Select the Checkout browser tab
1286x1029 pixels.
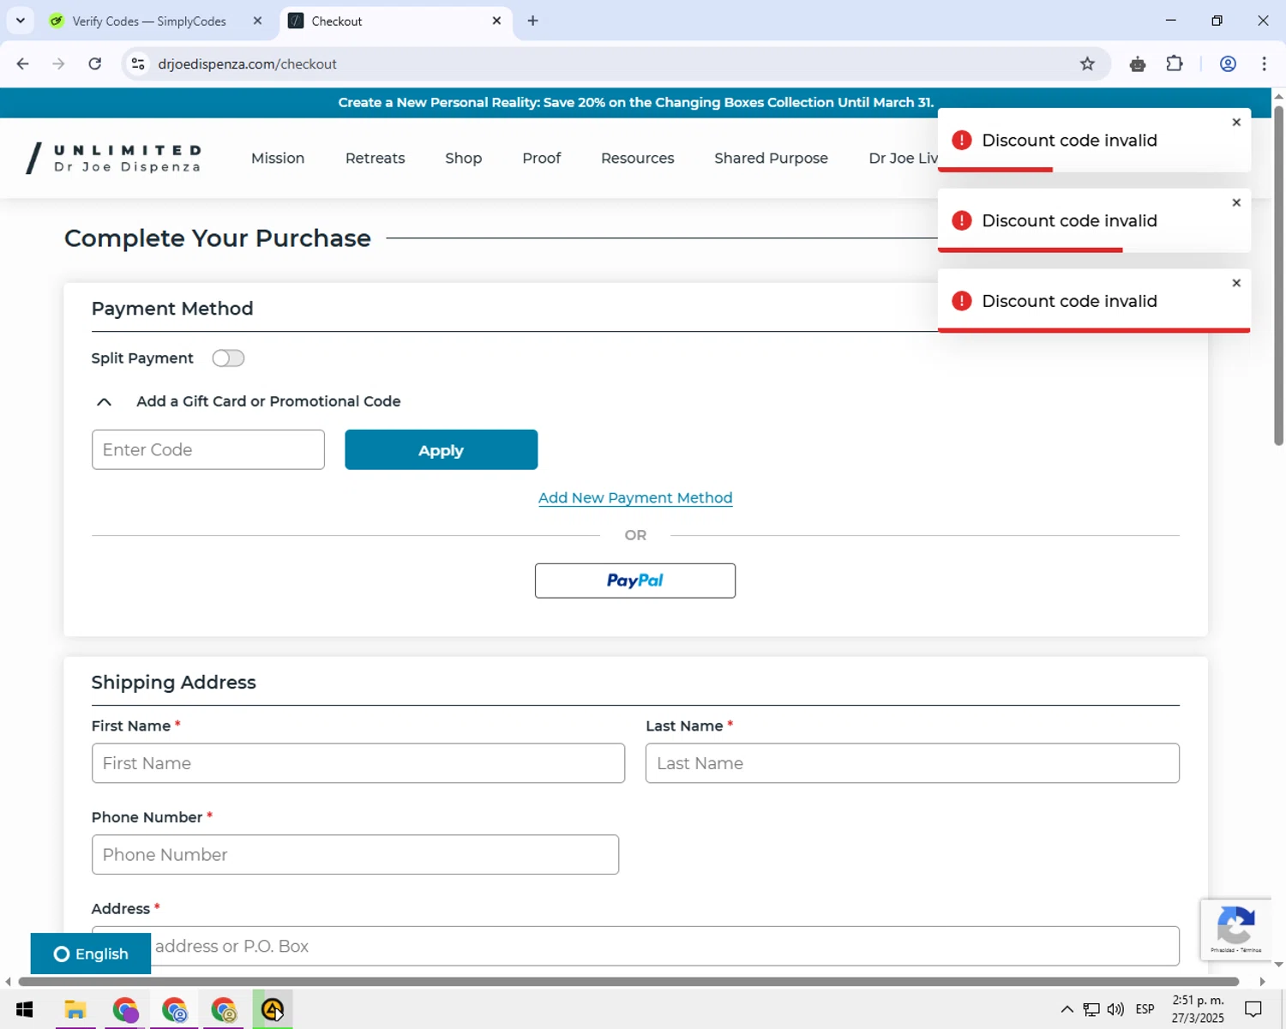click(x=395, y=21)
